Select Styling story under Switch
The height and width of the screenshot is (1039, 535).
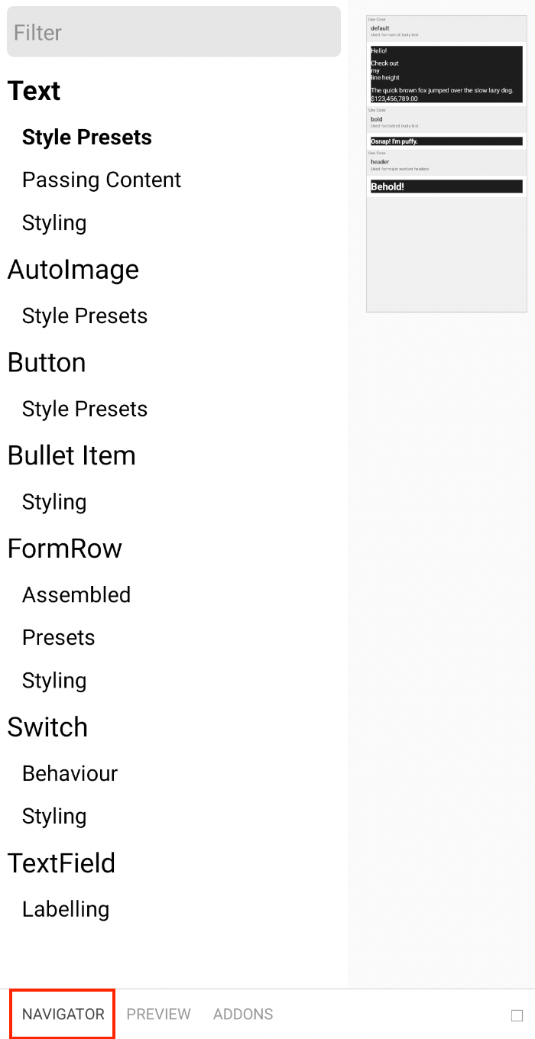coord(54,817)
